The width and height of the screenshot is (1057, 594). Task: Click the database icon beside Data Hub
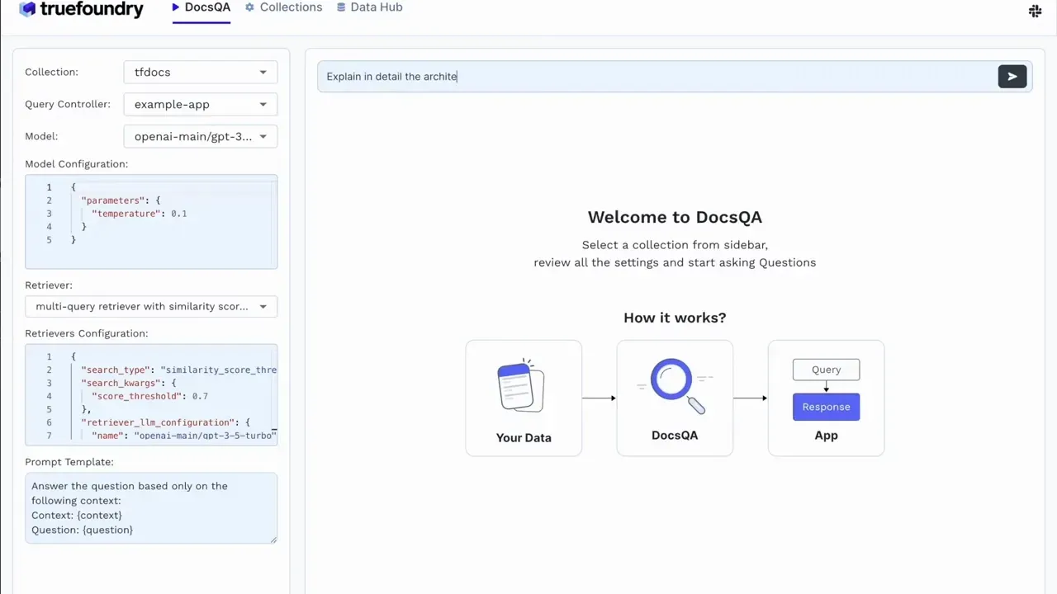340,7
